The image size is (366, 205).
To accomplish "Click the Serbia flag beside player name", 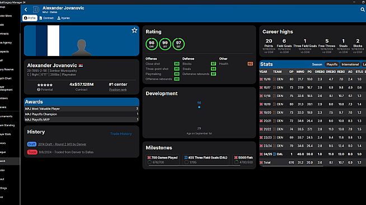I will coord(81,66).
